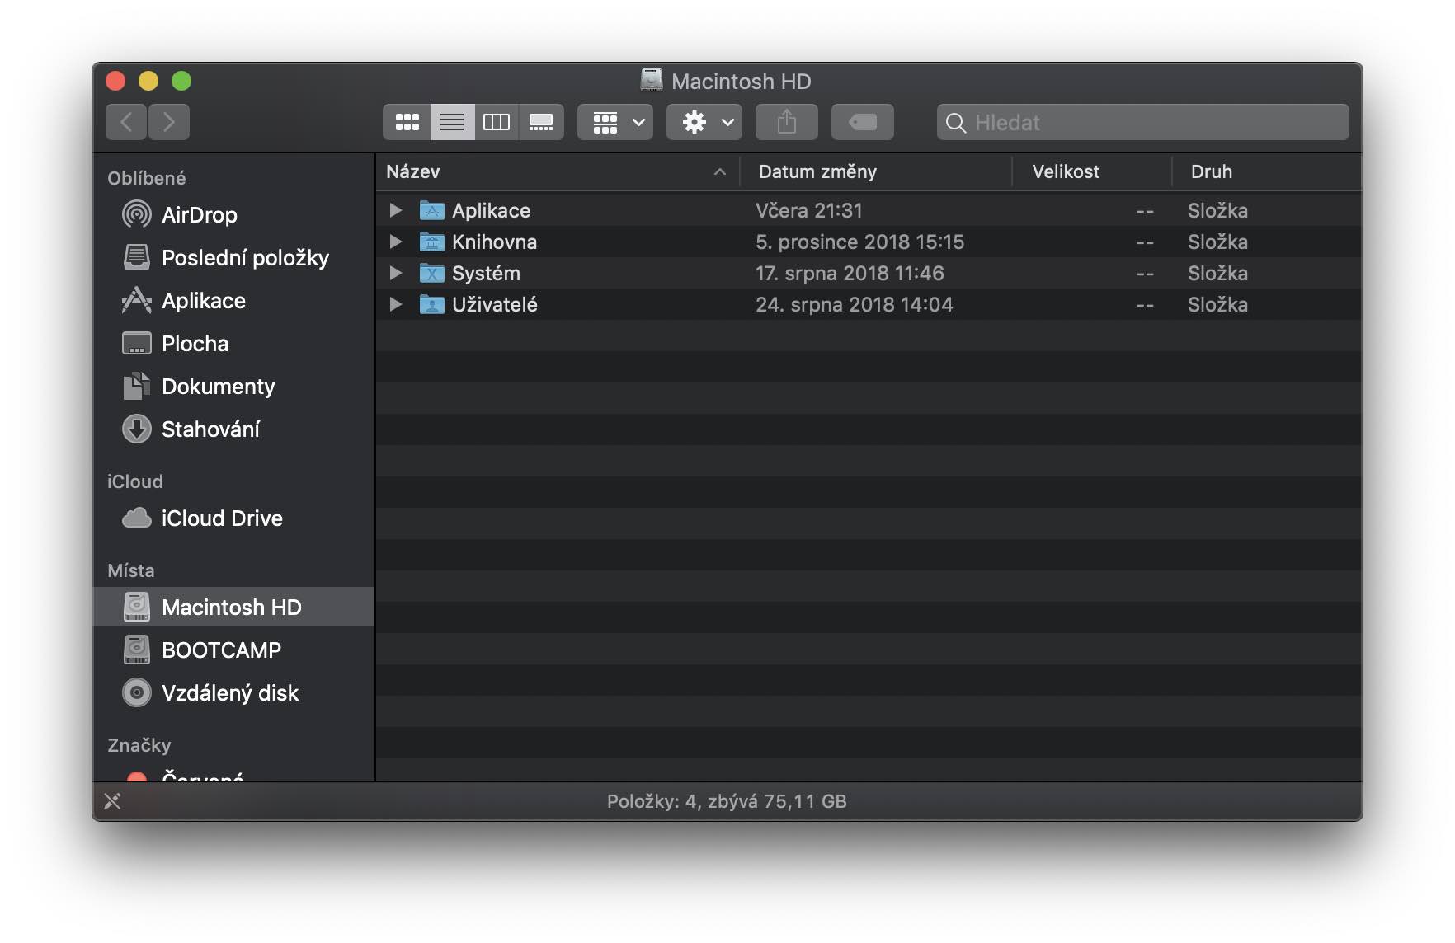
Task: Open iCloud Drive in the sidebar
Action: pyautogui.click(x=234, y=518)
